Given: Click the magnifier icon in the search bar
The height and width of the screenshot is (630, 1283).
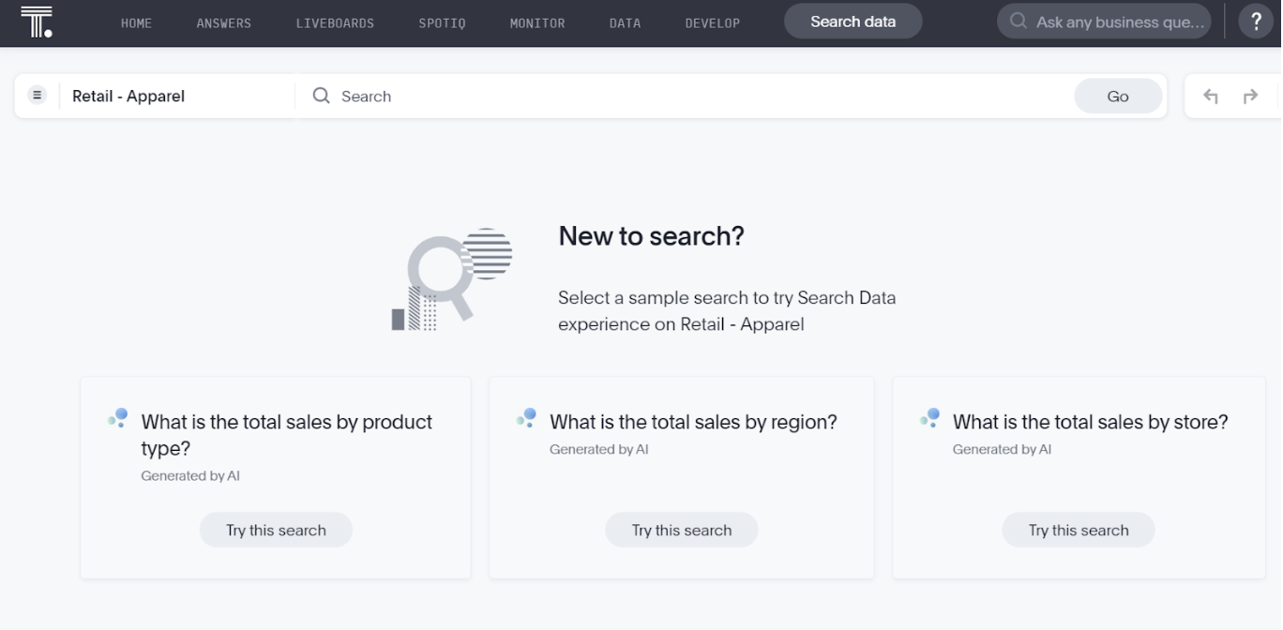Looking at the screenshot, I should pyautogui.click(x=321, y=96).
